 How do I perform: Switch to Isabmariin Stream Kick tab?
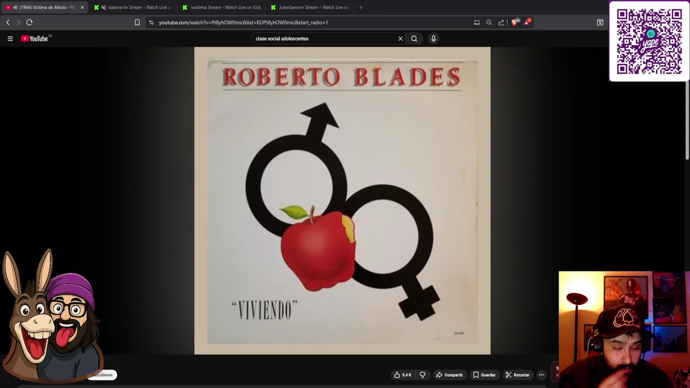pyautogui.click(x=133, y=8)
